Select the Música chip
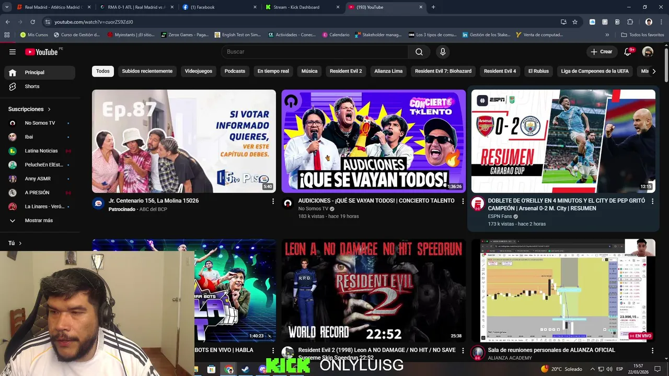This screenshot has height=376, width=669. click(309, 71)
